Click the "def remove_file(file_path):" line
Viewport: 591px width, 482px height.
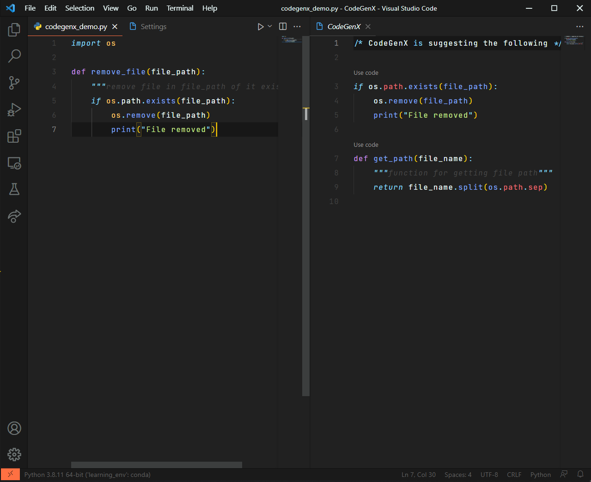(x=138, y=72)
